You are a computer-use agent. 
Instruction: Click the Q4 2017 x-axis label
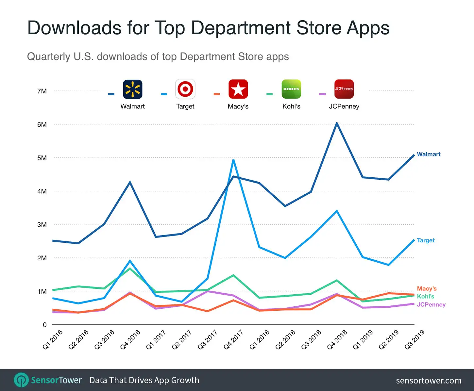[x=233, y=340]
